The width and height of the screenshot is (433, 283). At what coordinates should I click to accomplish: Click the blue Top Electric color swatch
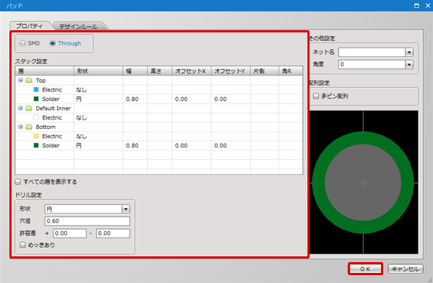coord(36,89)
